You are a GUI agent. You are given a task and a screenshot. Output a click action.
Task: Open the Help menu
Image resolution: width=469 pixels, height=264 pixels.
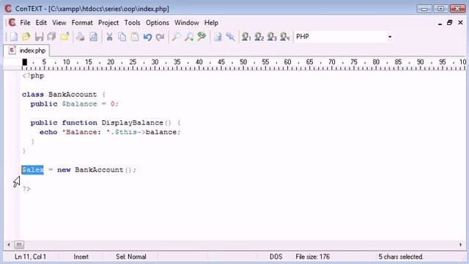click(x=211, y=23)
